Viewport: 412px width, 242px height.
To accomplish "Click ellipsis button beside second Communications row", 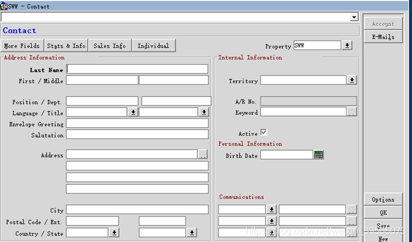I will (352, 221).
